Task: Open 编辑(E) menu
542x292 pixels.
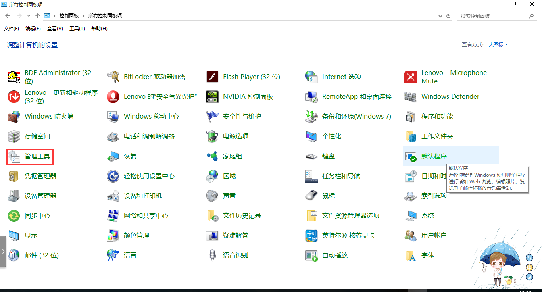Action: [33, 29]
